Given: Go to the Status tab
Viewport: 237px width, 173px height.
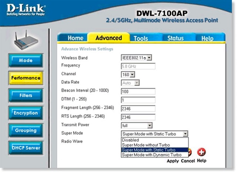Looking at the screenshot, I should point(175,38).
